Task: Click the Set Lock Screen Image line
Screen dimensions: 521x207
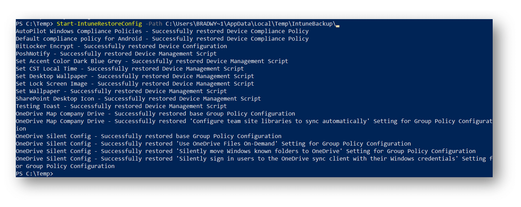Action: click(x=135, y=83)
